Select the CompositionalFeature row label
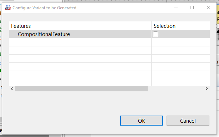The width and height of the screenshot is (219, 137). 44,34
